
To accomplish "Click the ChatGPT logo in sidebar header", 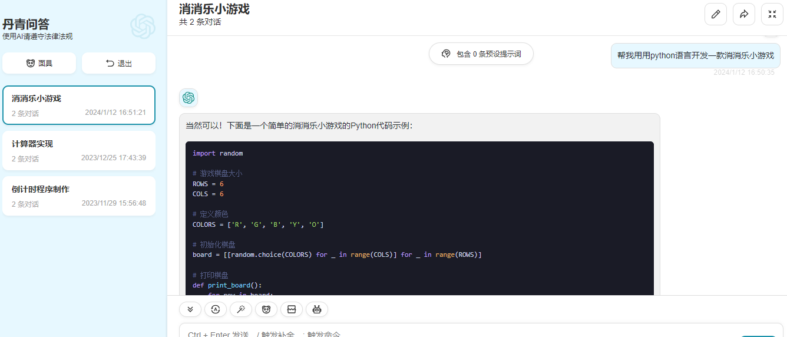I will click(x=143, y=27).
